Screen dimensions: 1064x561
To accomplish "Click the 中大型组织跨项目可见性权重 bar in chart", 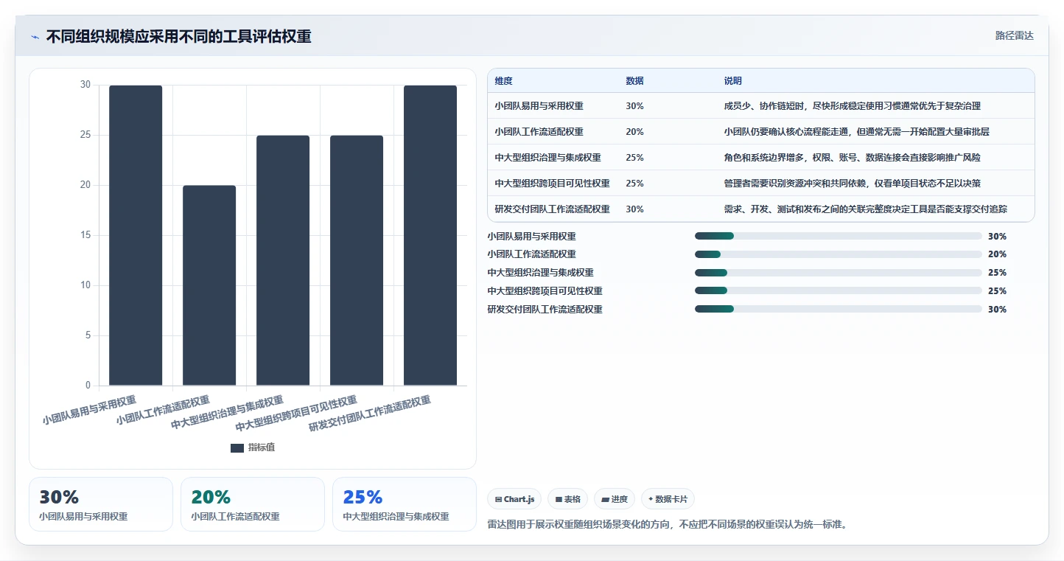I will [357, 260].
